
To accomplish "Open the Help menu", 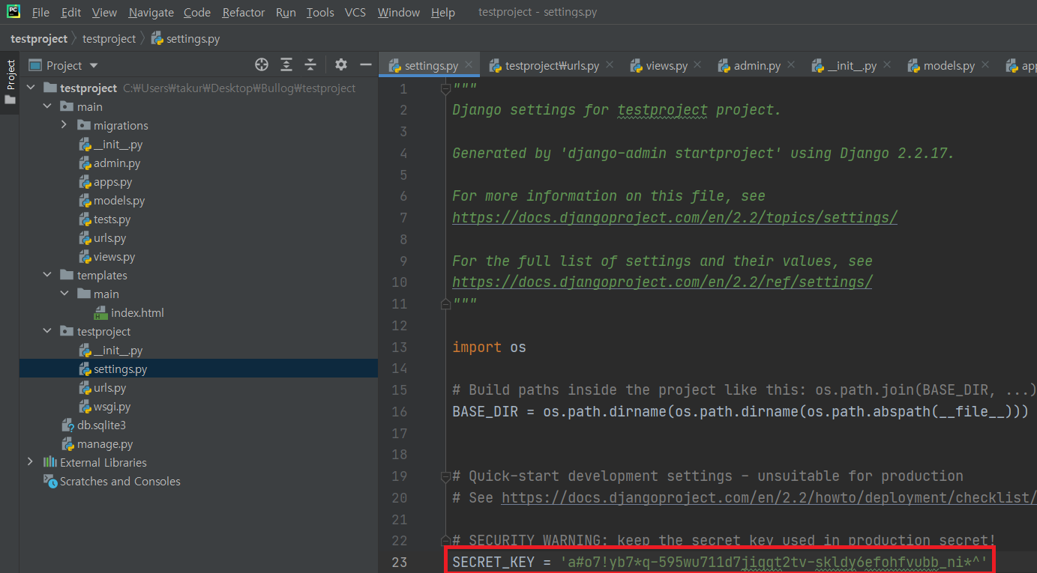I will pyautogui.click(x=443, y=13).
